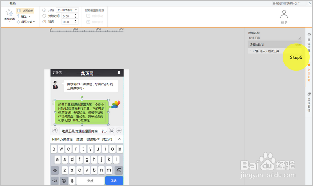Click the 属性设置 gear icon
Image resolution: width=313 pixels, height=186 pixels.
point(309,34)
